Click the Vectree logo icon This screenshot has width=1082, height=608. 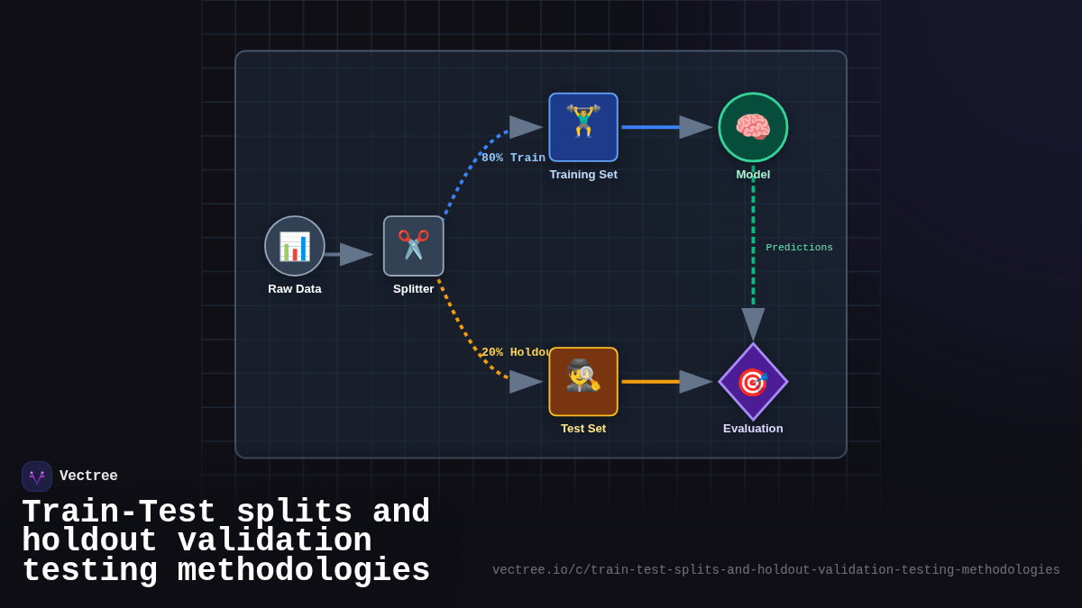37,476
